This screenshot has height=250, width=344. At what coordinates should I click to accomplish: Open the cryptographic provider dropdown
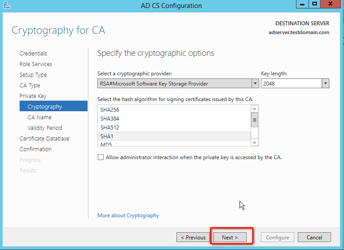[255, 83]
